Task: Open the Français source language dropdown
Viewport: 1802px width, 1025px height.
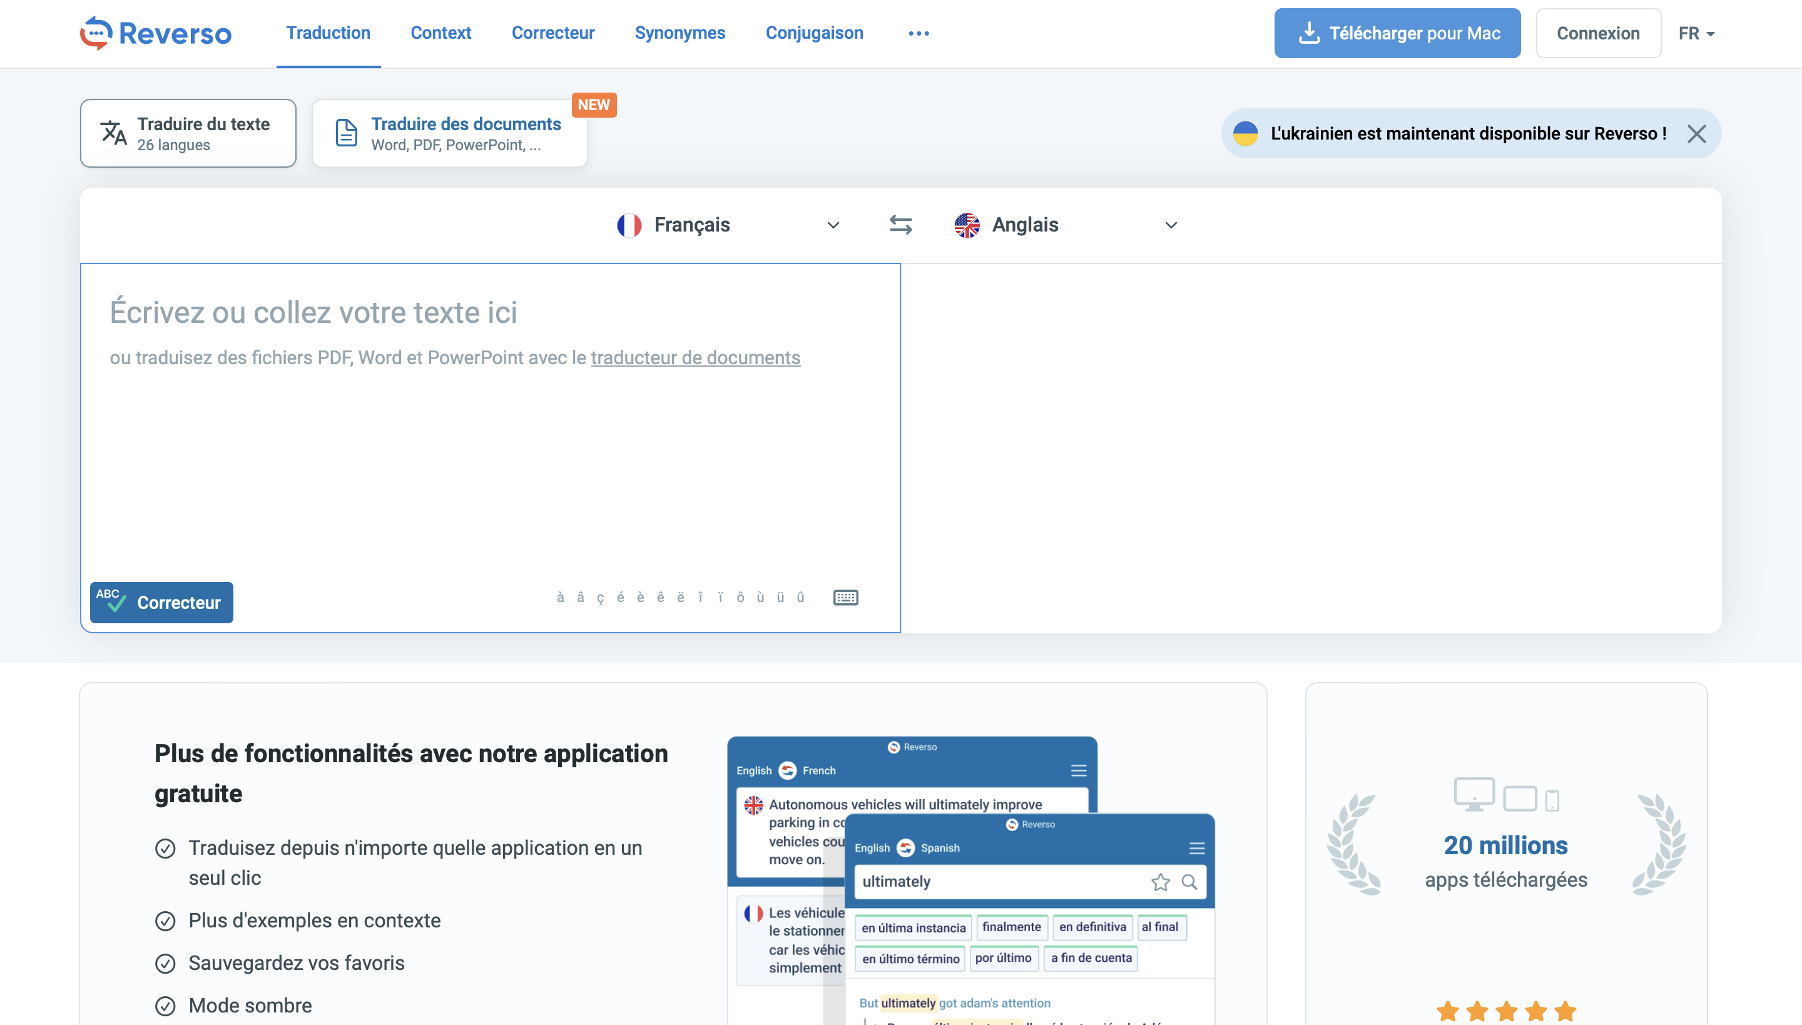Action: coord(728,225)
